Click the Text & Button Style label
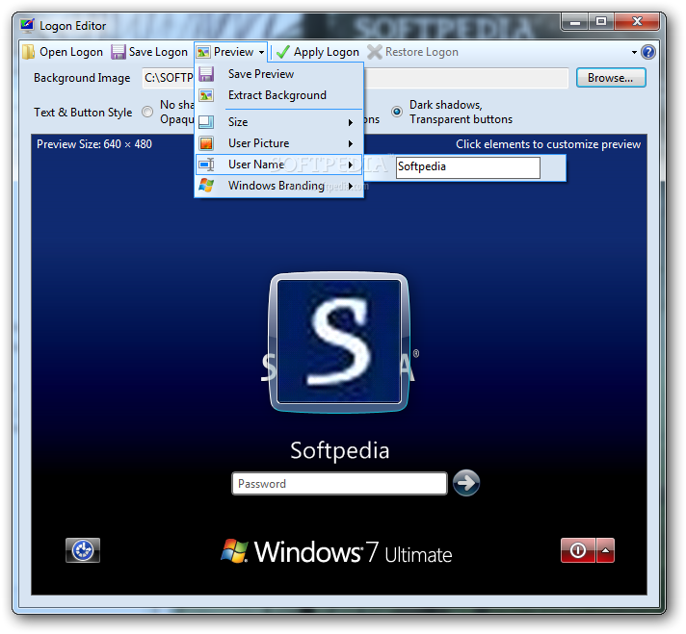 click(x=83, y=113)
